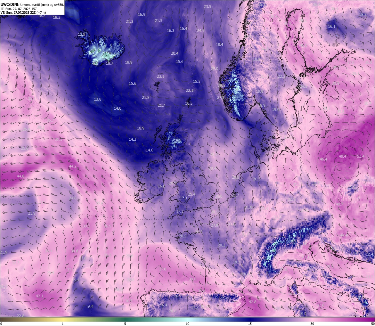The width and height of the screenshot is (375, 326).
Task: Click the VT: Sun. 27.07.2025 22Z (+7 h) line
Action: 23,13
